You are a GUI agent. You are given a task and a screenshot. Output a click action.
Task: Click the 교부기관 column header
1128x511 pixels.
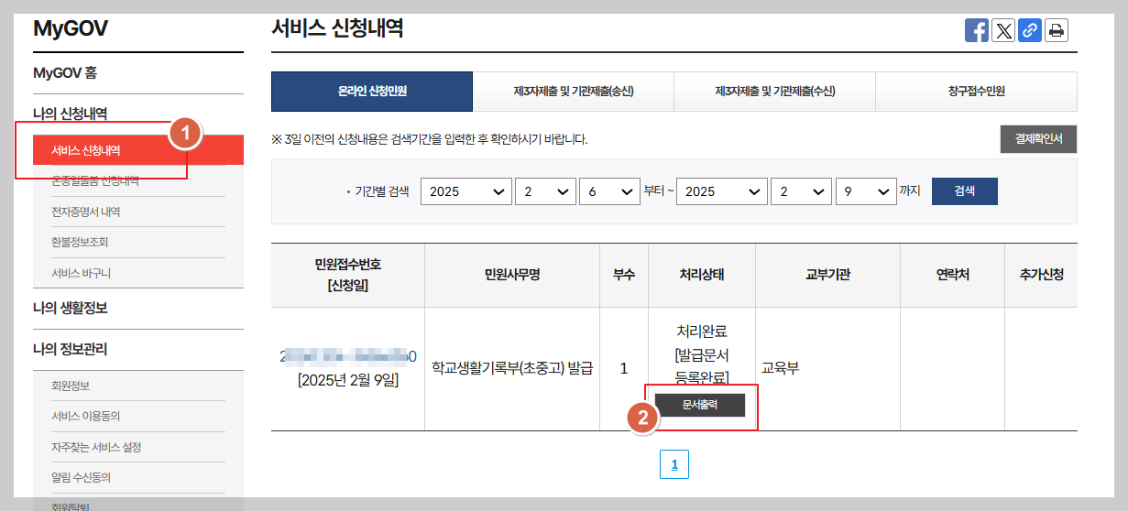(x=827, y=275)
